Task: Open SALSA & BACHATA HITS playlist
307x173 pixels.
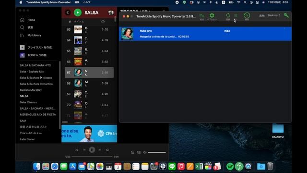Action: [35, 65]
